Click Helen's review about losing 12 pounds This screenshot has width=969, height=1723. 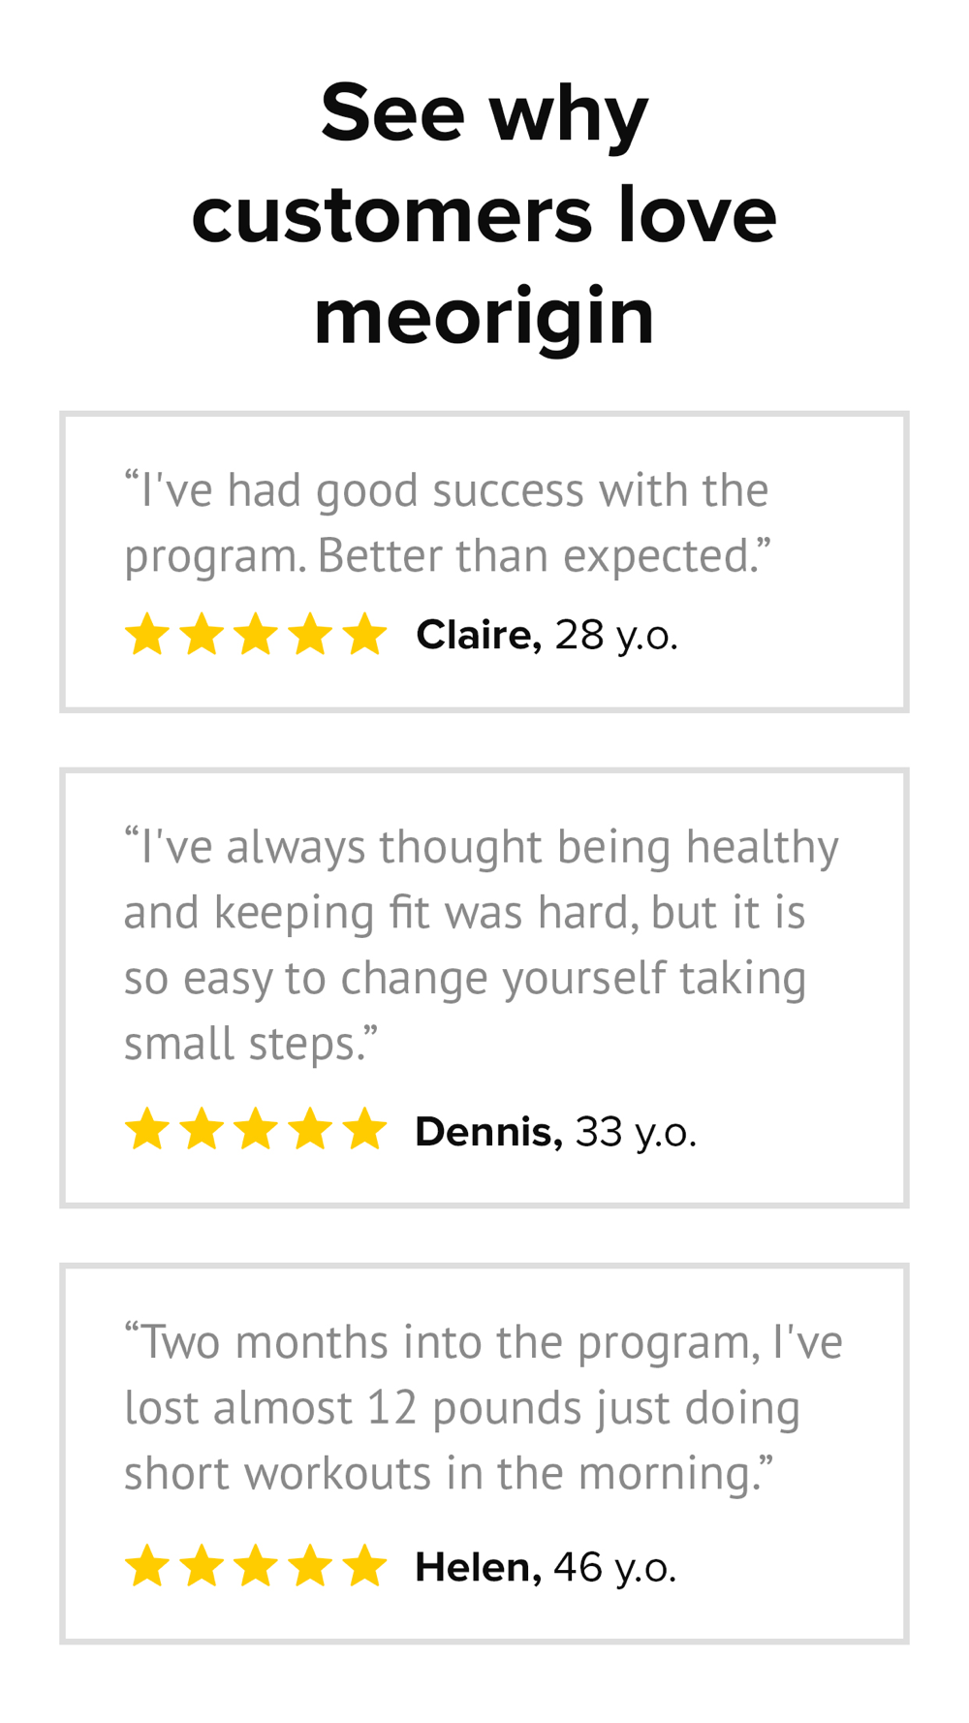(x=484, y=1408)
